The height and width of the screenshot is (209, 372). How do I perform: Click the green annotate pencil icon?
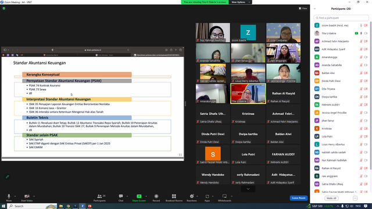click(x=8, y=176)
